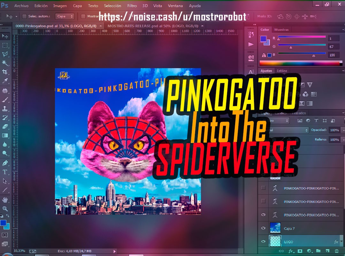Add a Color Lookup adjustment
Image resolution: width=345 pixels, height=256 pixels.
[x=314, y=94]
